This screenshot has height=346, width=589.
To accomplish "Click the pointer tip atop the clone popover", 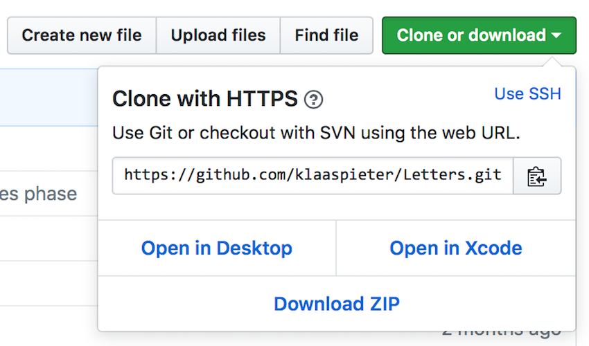I will (555, 62).
